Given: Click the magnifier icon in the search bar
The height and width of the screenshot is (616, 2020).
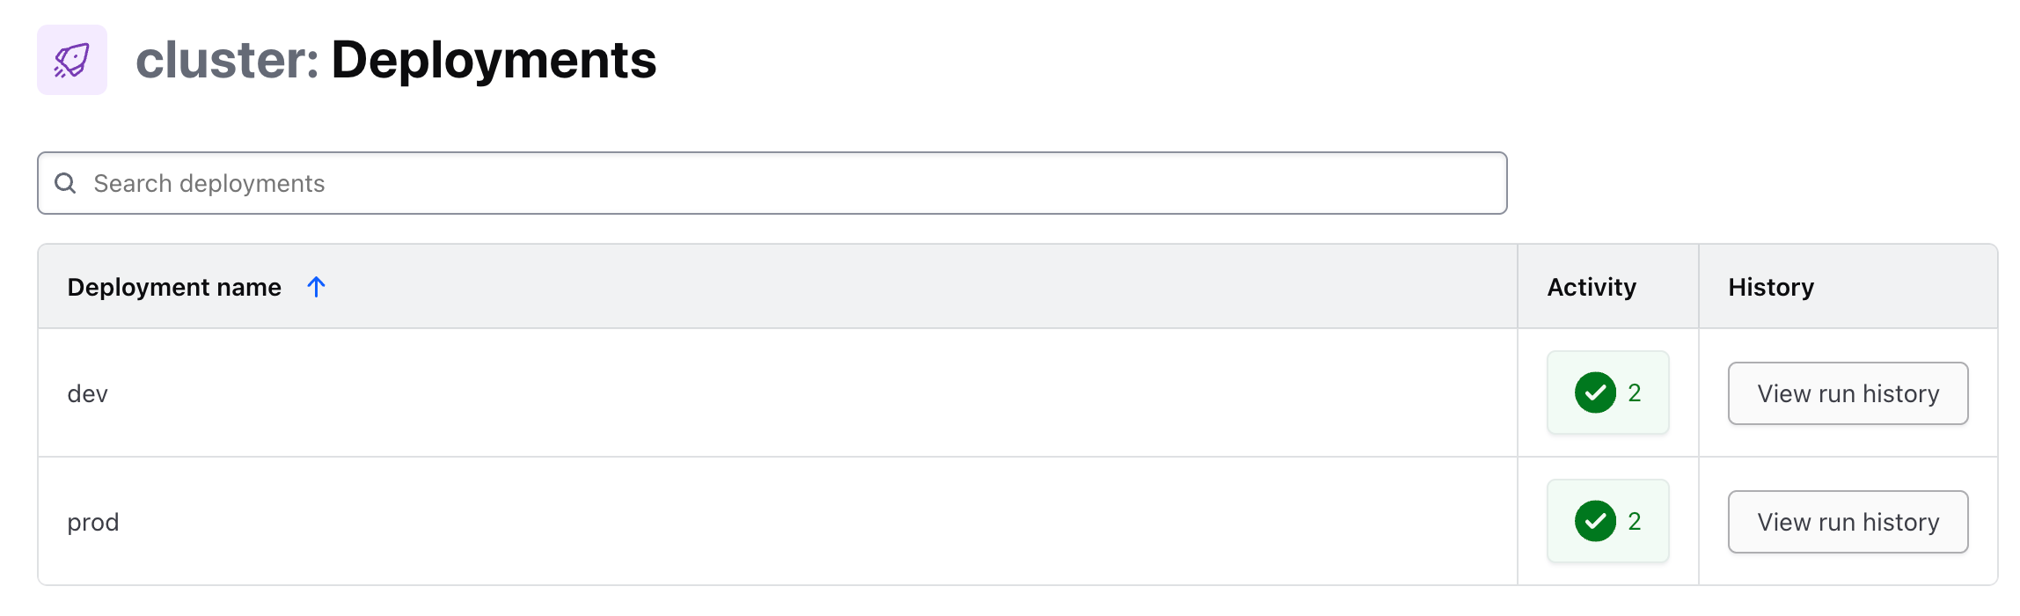Looking at the screenshot, I should point(67,183).
